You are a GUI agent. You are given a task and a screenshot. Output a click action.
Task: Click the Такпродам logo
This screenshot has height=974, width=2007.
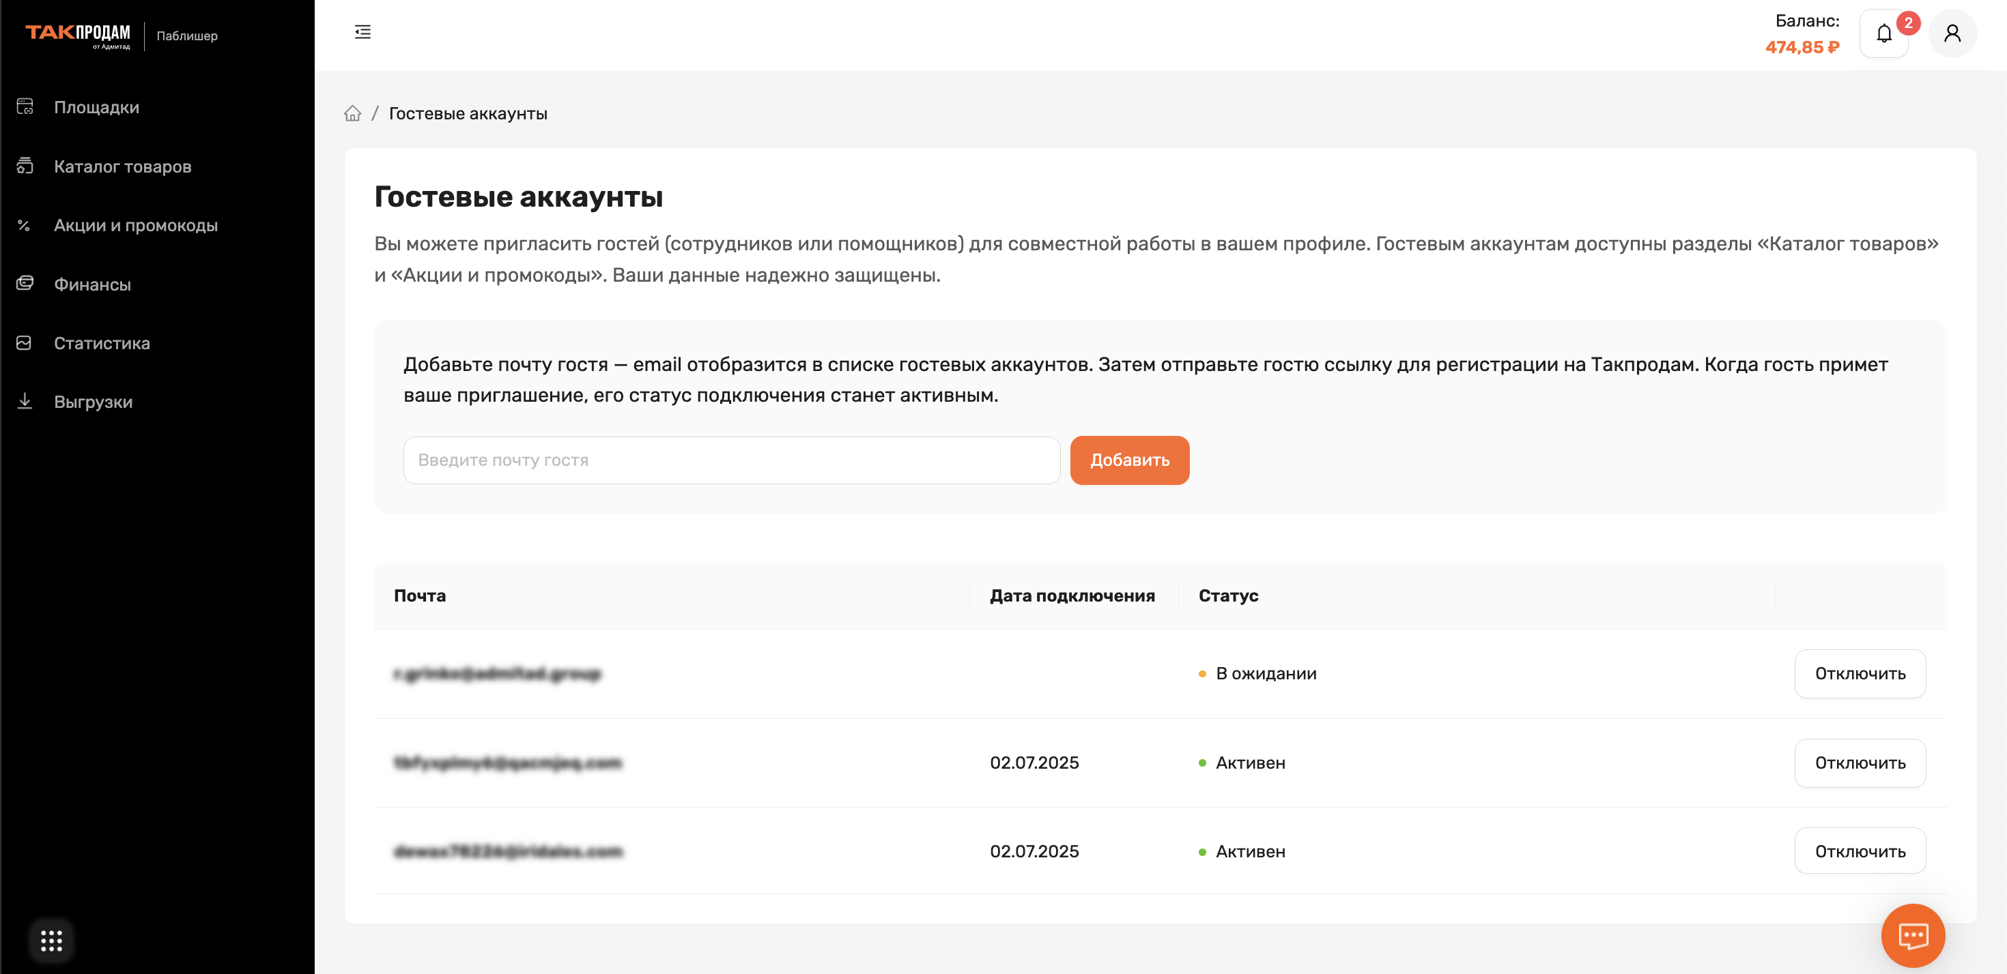pyautogui.click(x=78, y=35)
